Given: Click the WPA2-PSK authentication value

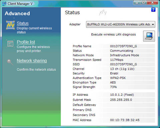Looking at the screenshot, I should coord(118,78).
